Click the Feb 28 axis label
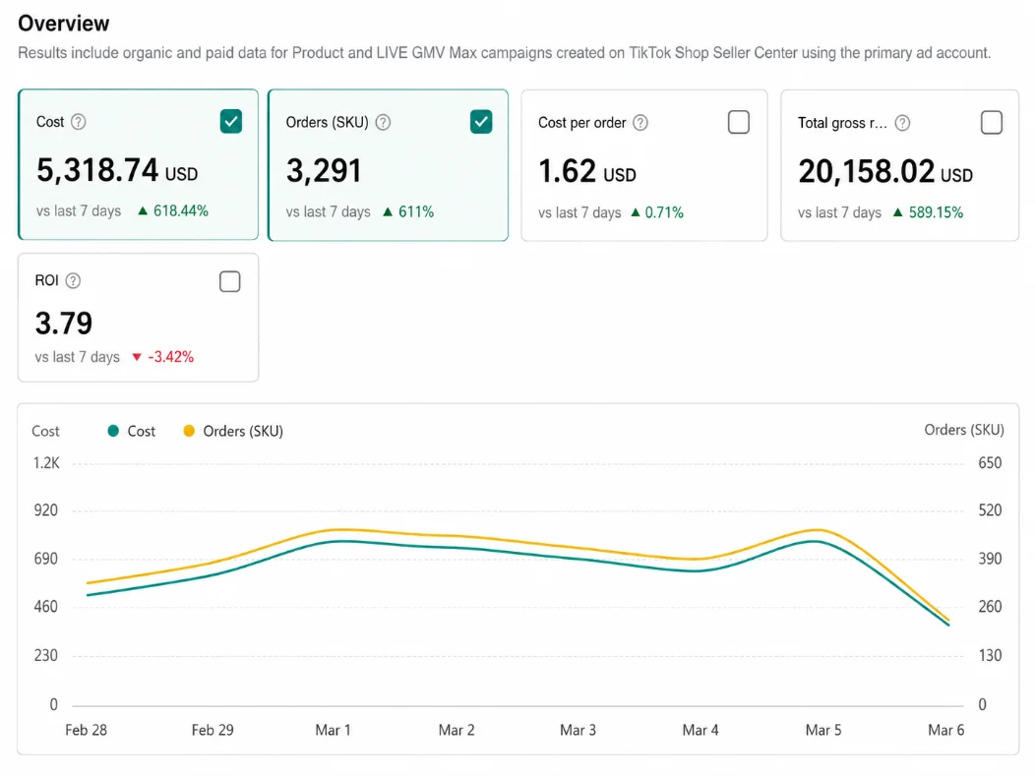The height and width of the screenshot is (776, 1035). click(x=86, y=731)
